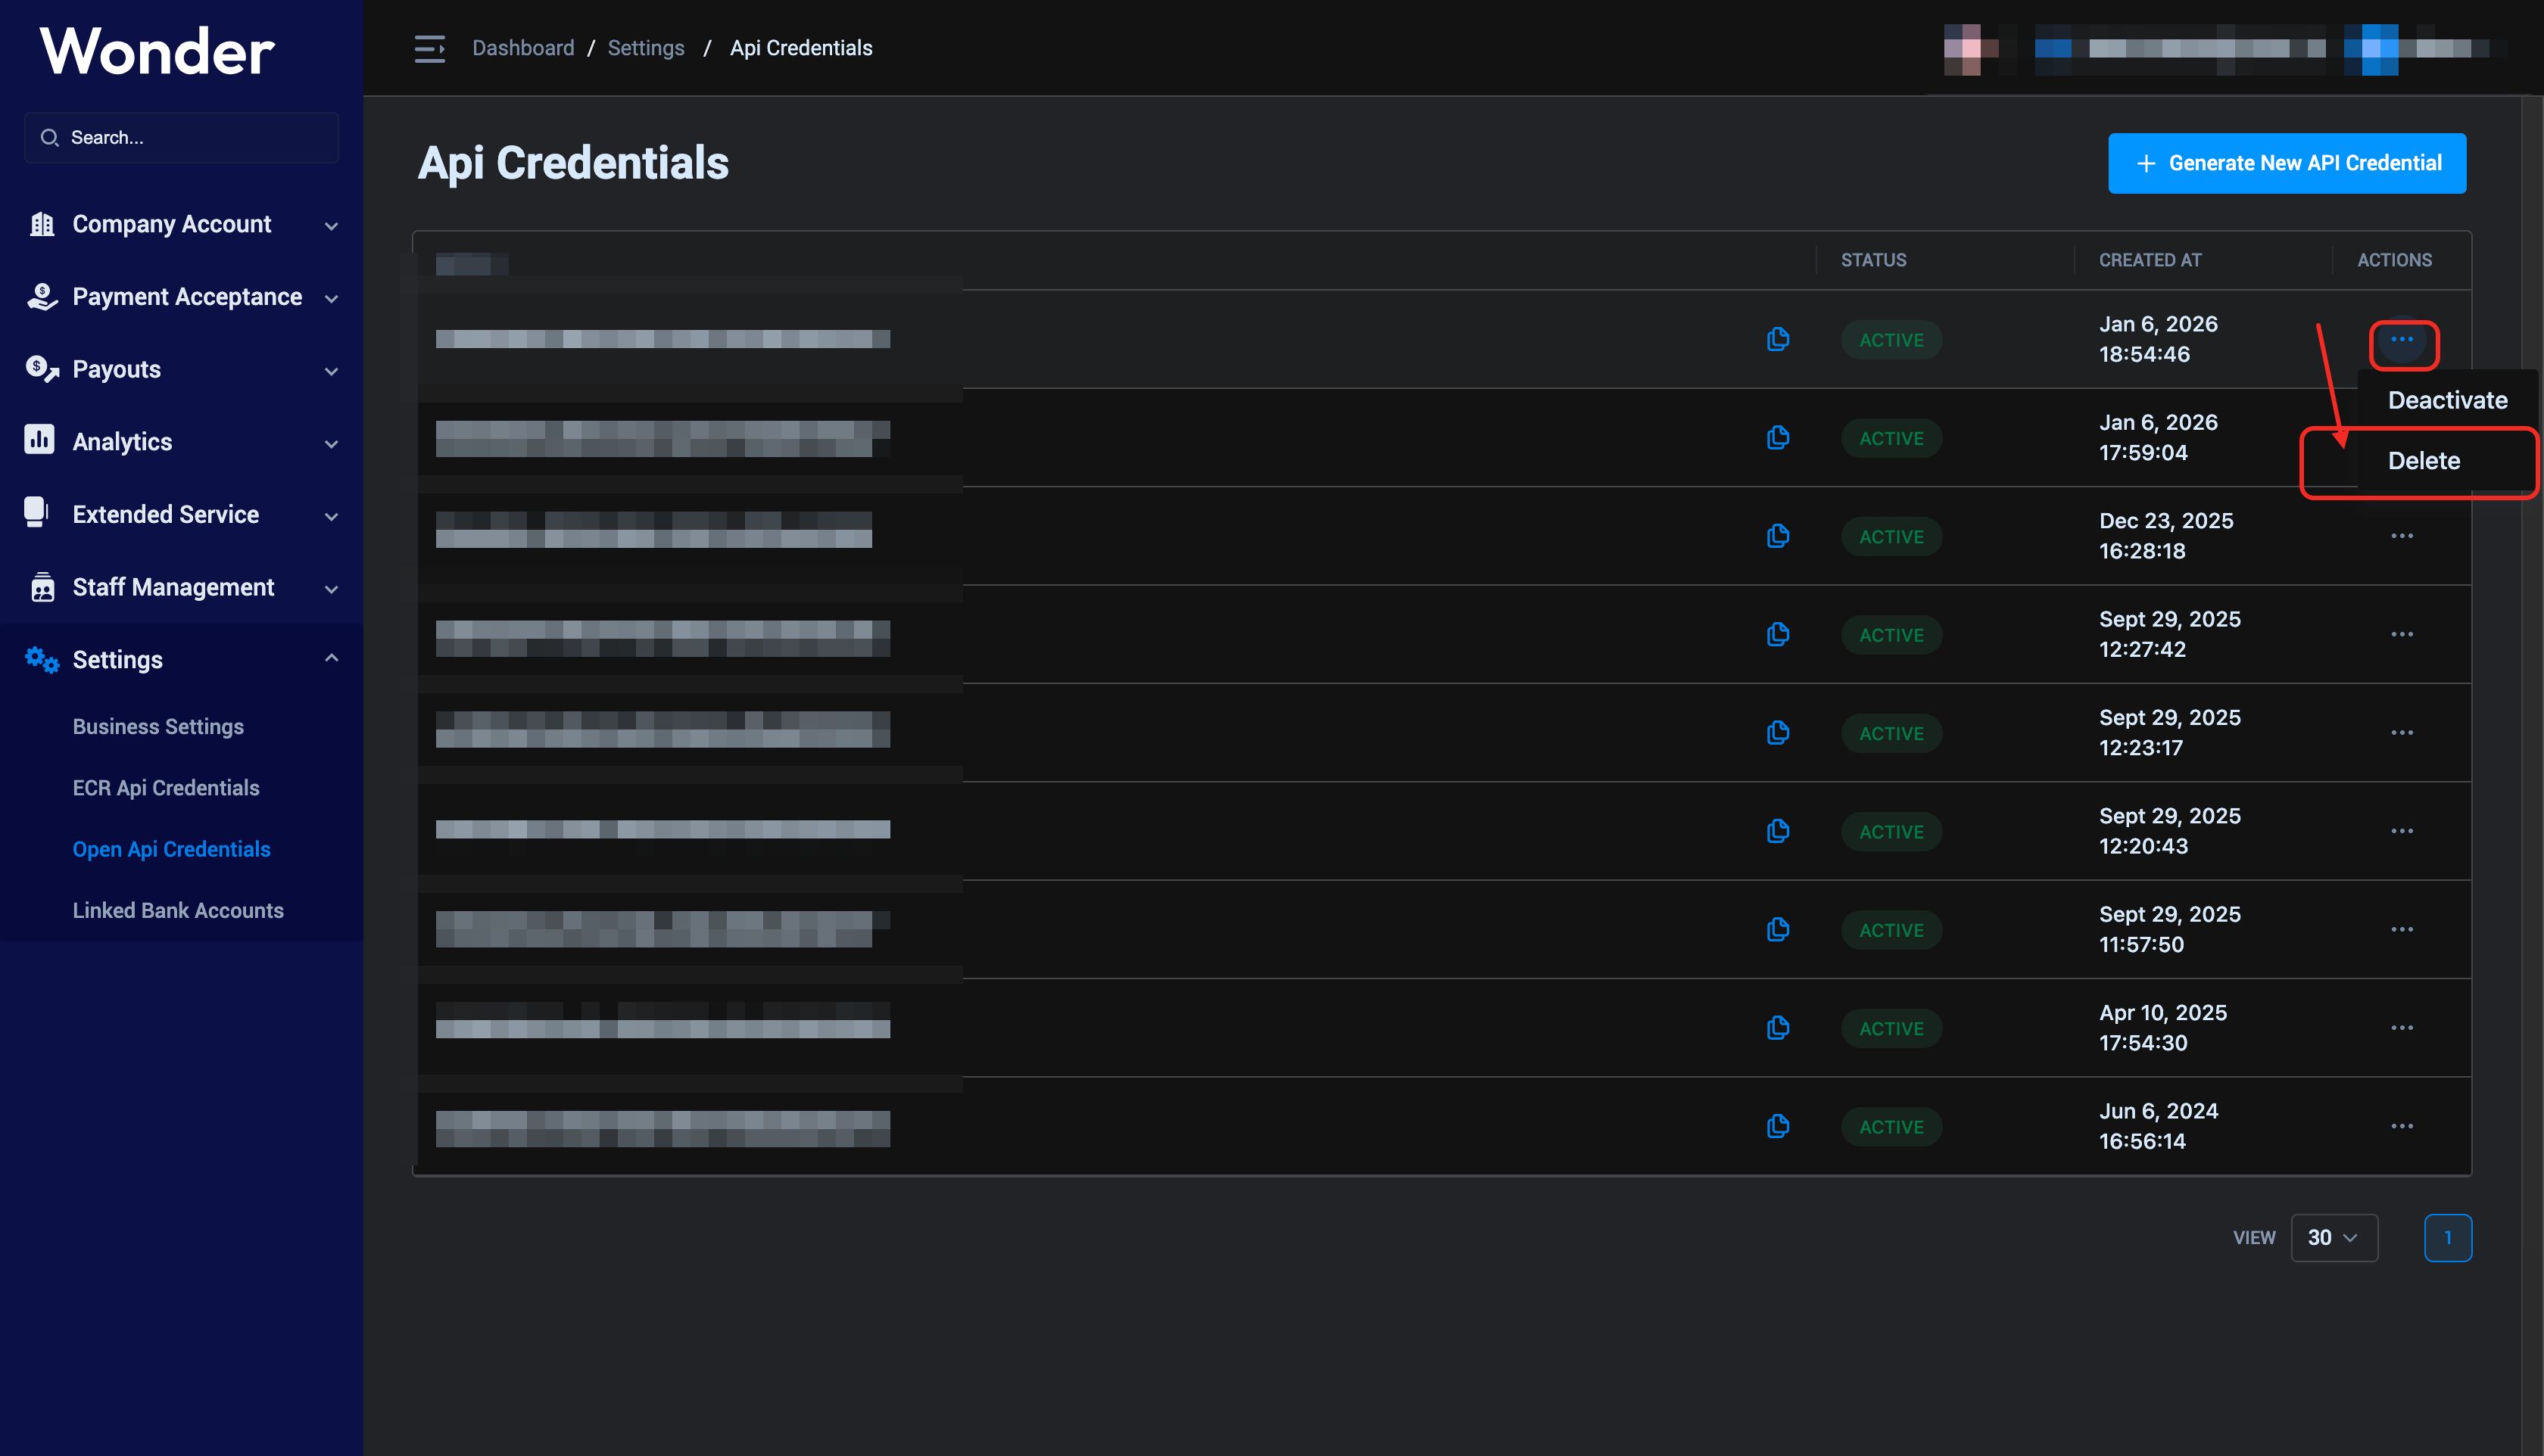
Task: Collapse the Settings sidebar section
Action: point(331,658)
